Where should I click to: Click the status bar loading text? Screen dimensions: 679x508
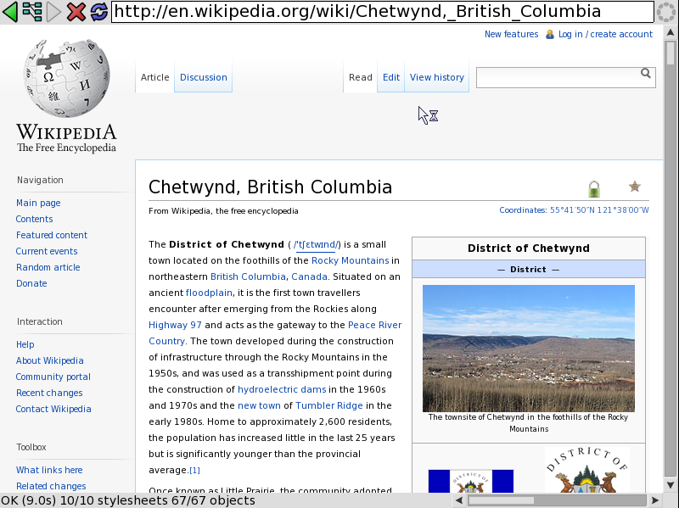(128, 500)
